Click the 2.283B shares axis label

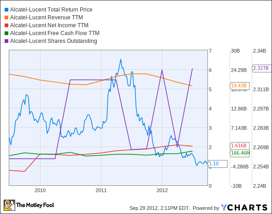261,128
